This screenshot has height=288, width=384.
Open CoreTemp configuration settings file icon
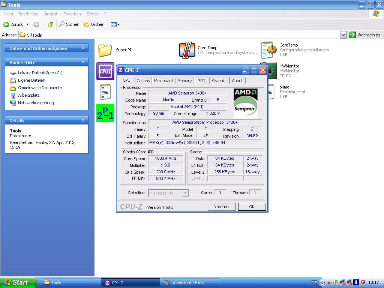click(x=268, y=50)
